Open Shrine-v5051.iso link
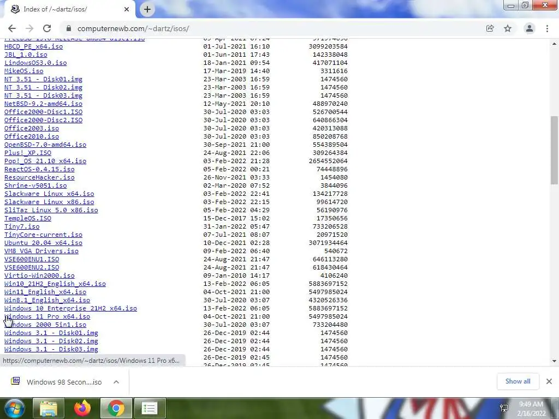Screen dimensions: 559x419 [x=35, y=185]
